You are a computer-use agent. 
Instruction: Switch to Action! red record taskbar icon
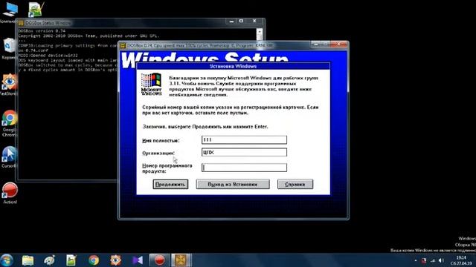pos(159,260)
